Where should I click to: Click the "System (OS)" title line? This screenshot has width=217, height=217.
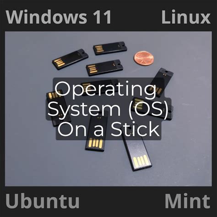(x=108, y=108)
